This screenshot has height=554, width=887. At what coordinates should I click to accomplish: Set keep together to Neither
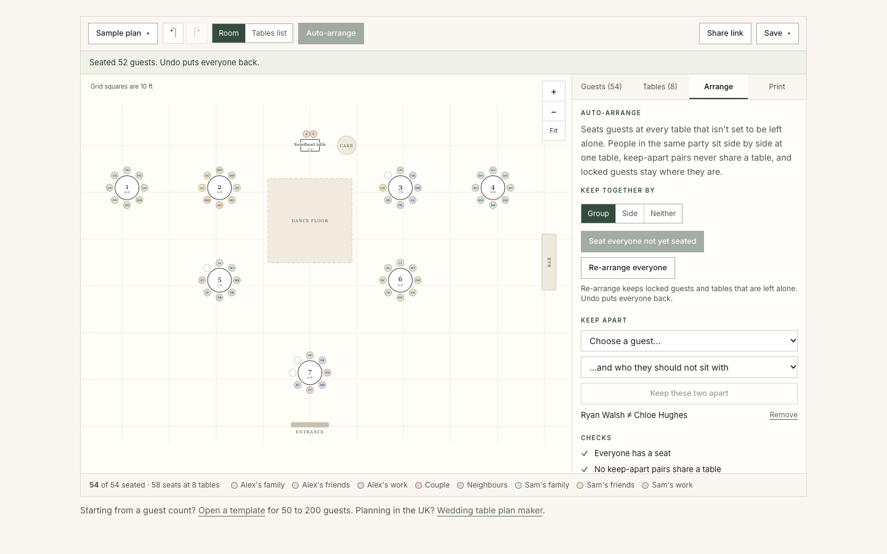(x=663, y=214)
